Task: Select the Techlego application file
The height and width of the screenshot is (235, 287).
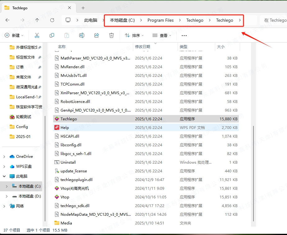Action: pos(69,119)
